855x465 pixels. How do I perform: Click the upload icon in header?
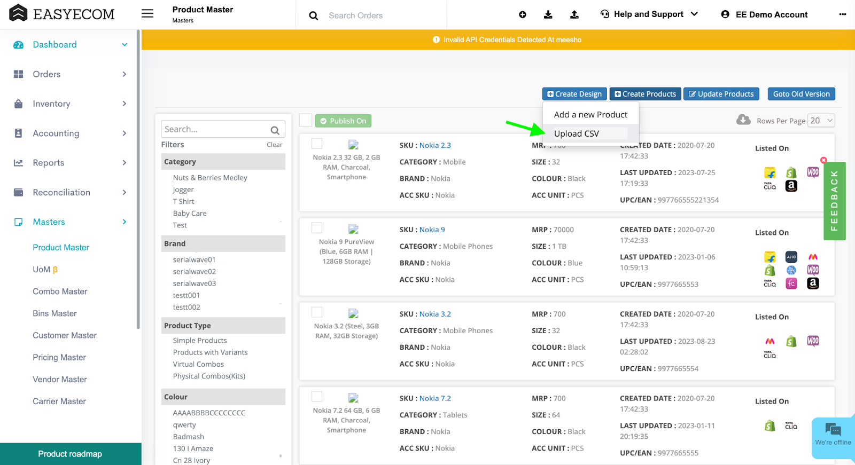pos(574,14)
